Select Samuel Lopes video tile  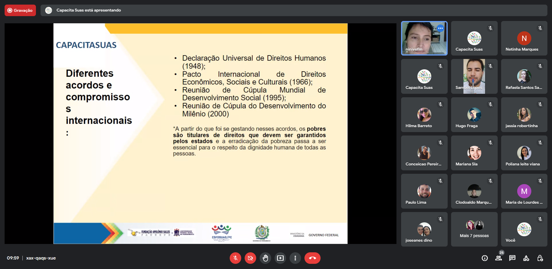pos(474,76)
